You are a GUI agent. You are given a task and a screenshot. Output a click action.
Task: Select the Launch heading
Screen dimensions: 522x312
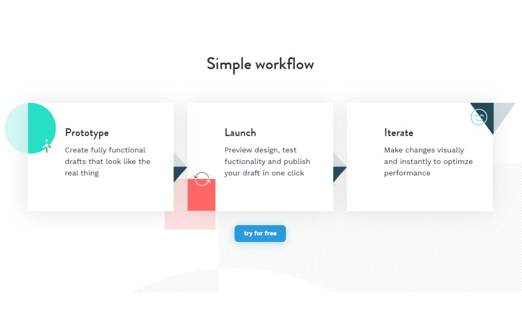click(x=240, y=133)
